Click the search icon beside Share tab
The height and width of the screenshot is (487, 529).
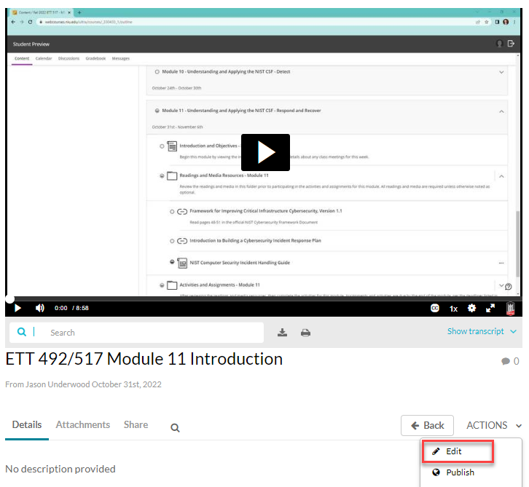tap(175, 428)
